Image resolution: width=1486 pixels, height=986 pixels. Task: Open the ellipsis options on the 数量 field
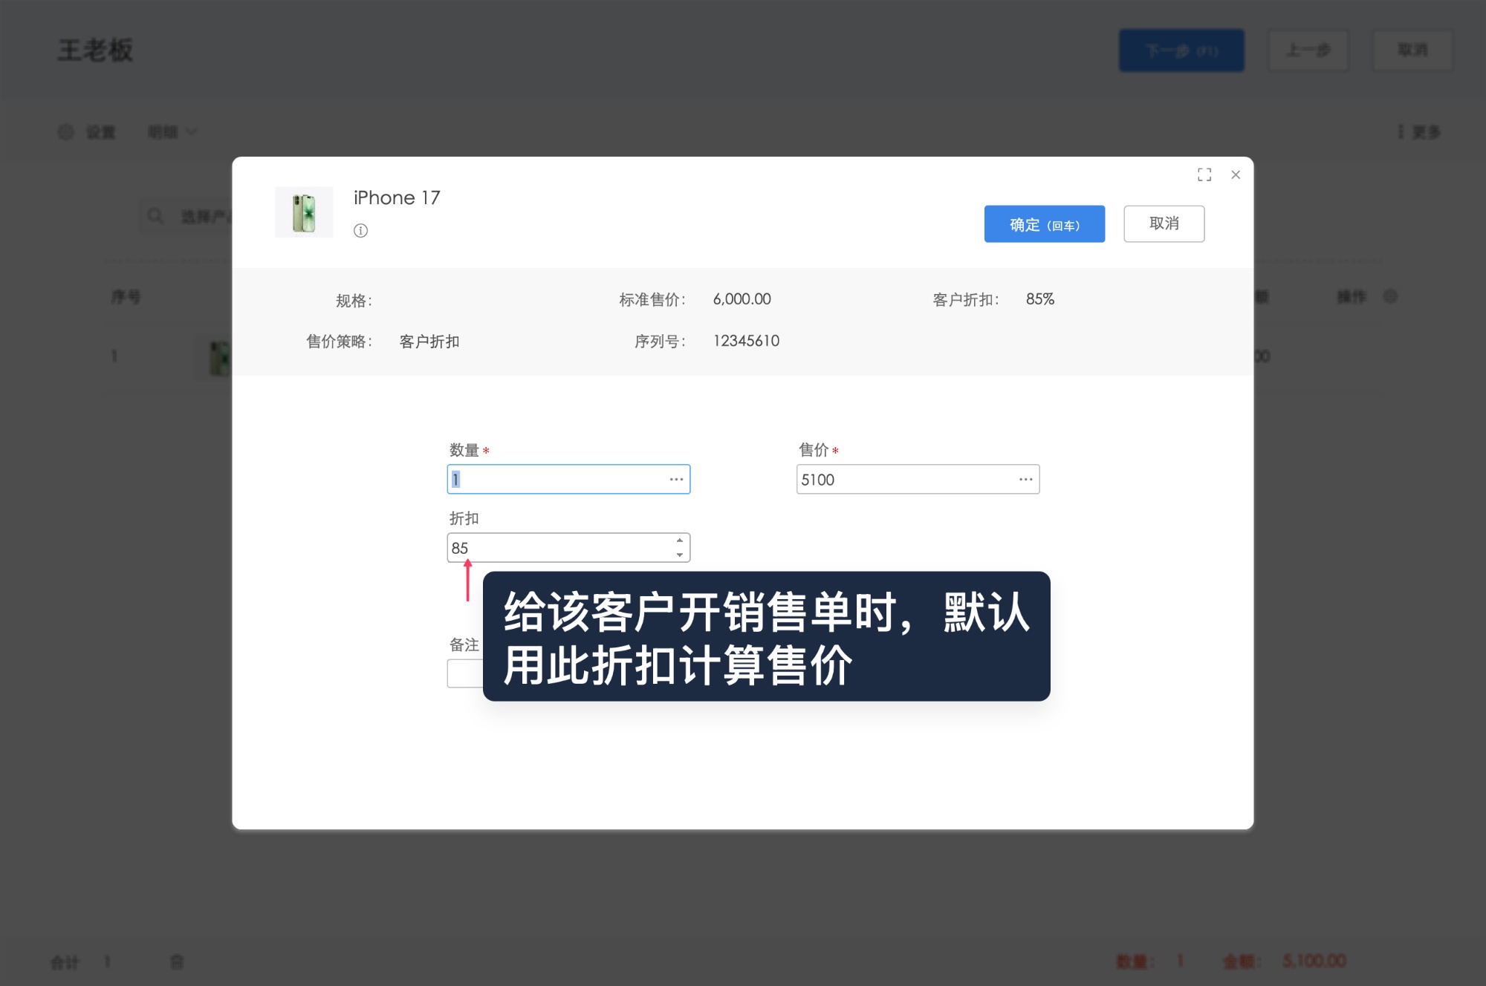676,480
